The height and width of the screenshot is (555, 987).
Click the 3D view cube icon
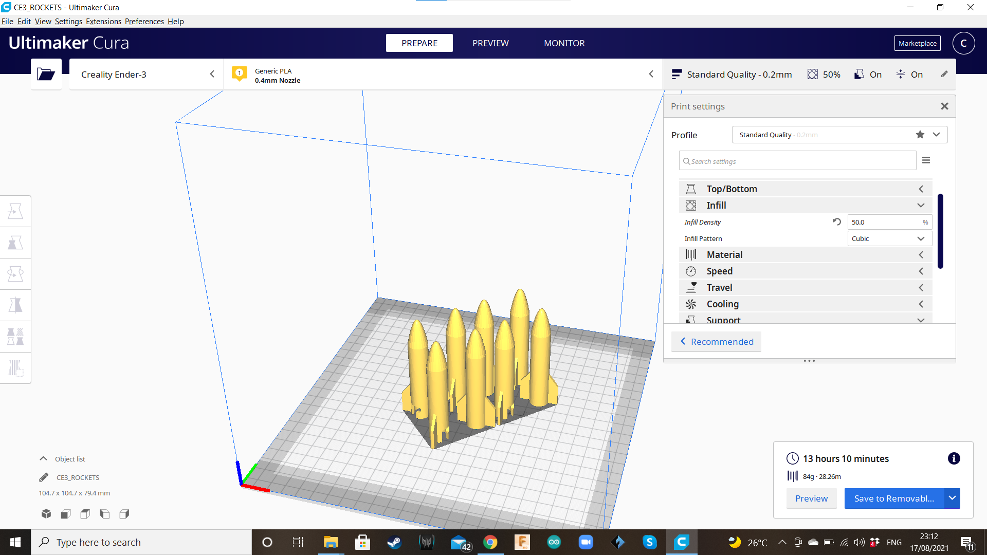(x=46, y=513)
